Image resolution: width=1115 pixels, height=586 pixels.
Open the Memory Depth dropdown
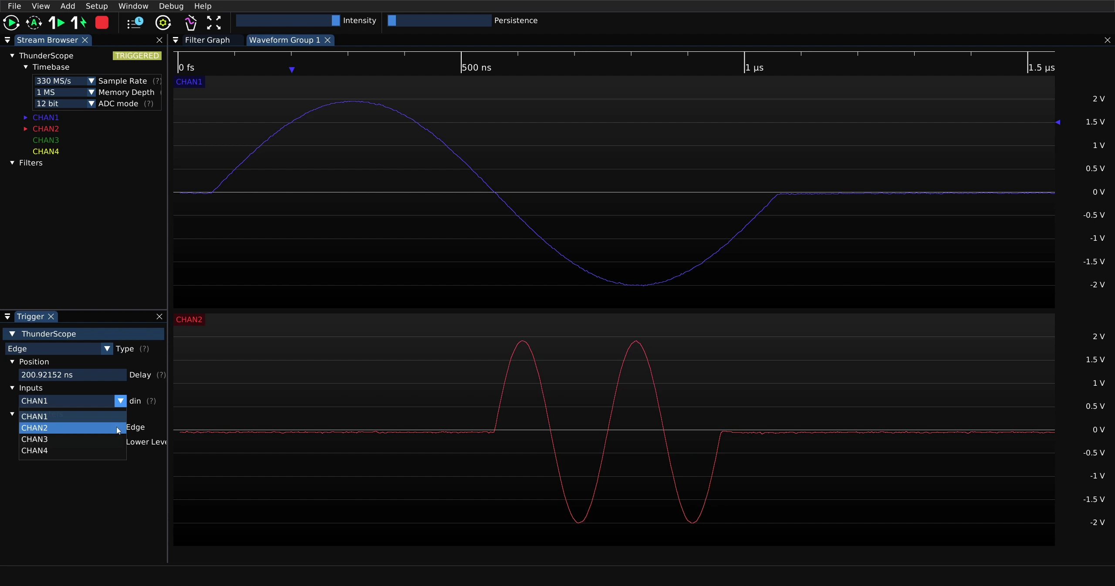64,92
